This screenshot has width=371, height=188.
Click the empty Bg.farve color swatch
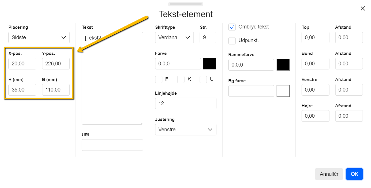(x=283, y=91)
